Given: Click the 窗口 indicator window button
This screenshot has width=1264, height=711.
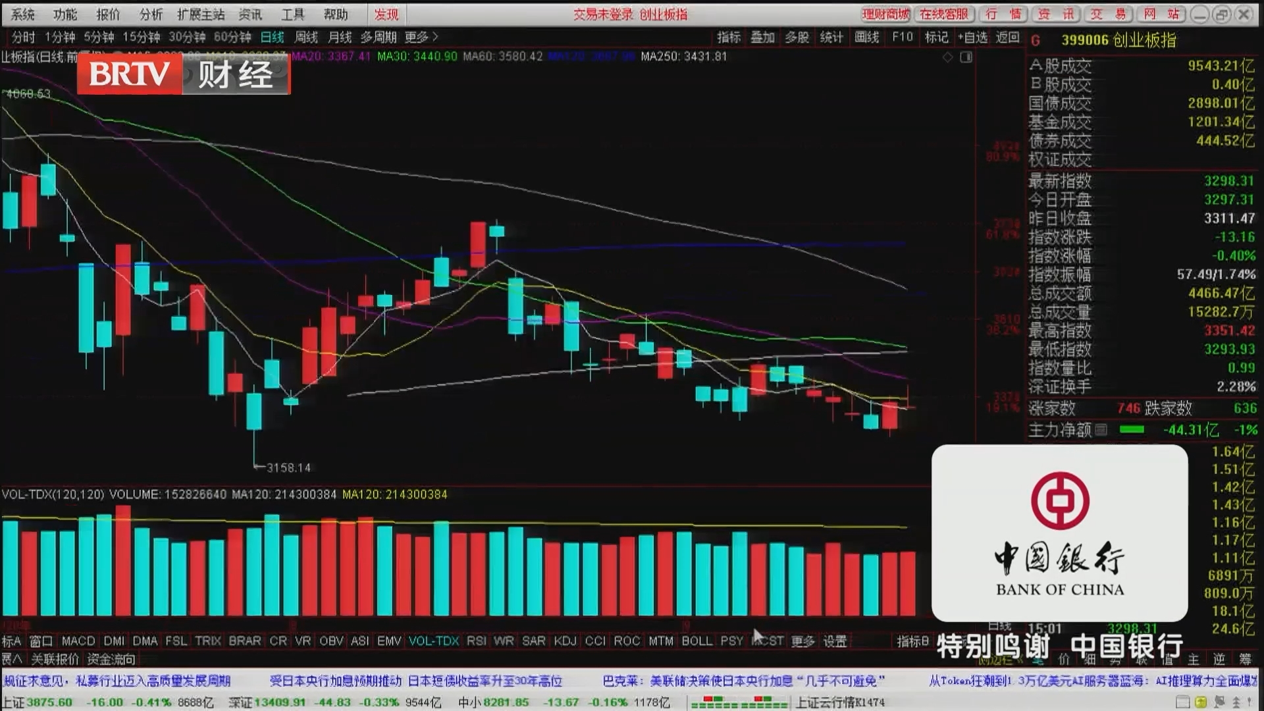Looking at the screenshot, I should (x=41, y=641).
